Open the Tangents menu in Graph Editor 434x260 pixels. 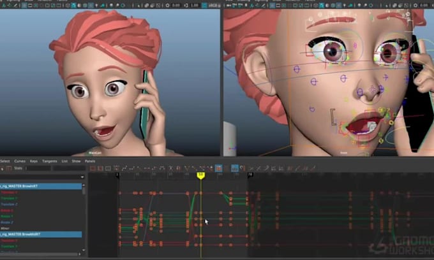click(x=50, y=161)
